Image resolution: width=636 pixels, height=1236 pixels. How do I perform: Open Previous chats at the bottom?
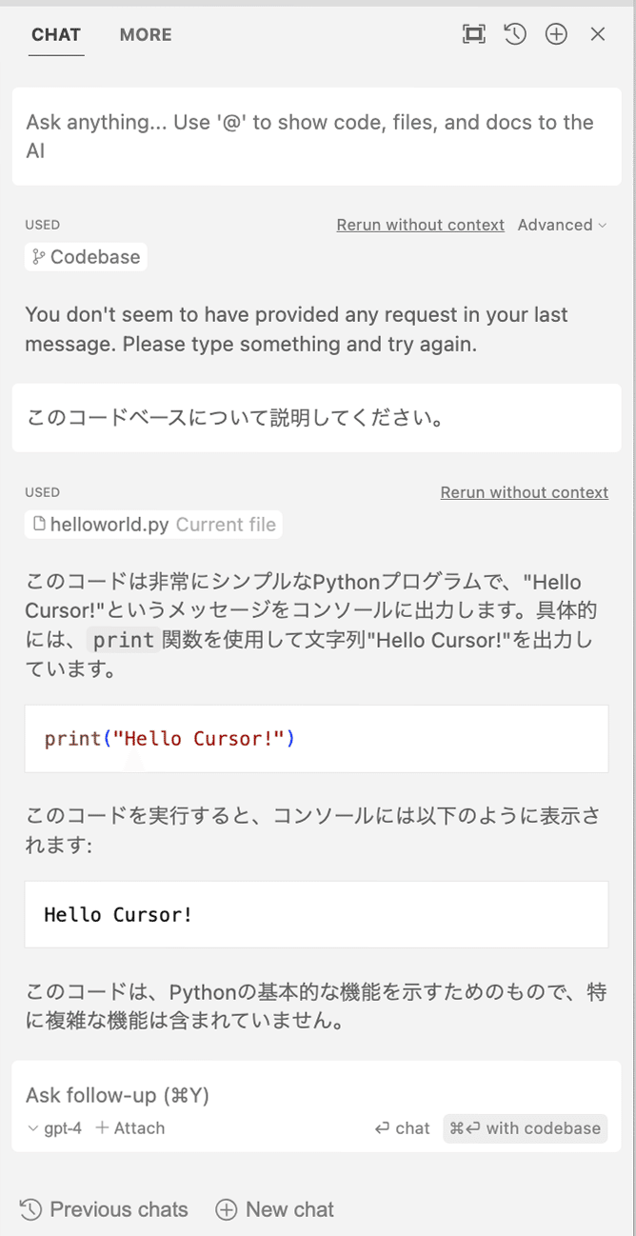pos(104,1208)
